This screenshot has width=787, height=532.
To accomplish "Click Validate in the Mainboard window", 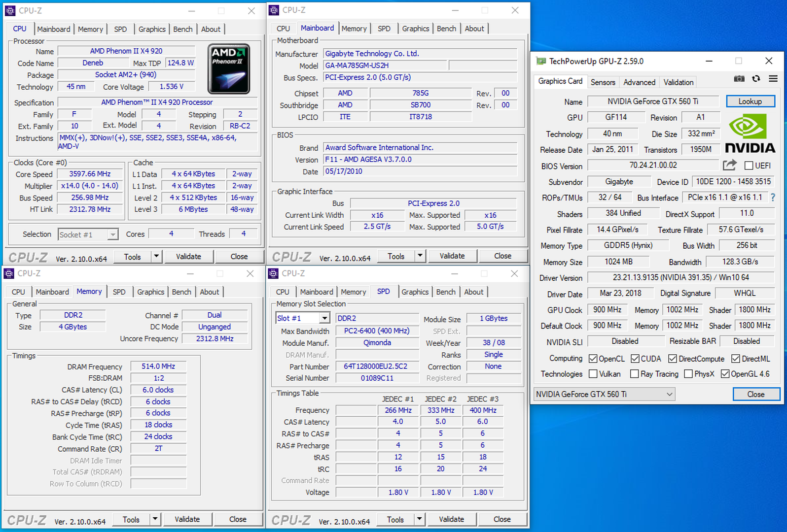I will (x=452, y=256).
